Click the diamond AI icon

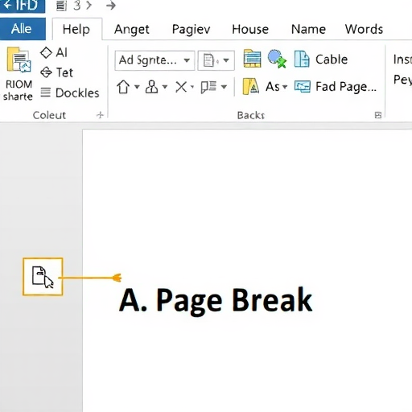pos(46,52)
